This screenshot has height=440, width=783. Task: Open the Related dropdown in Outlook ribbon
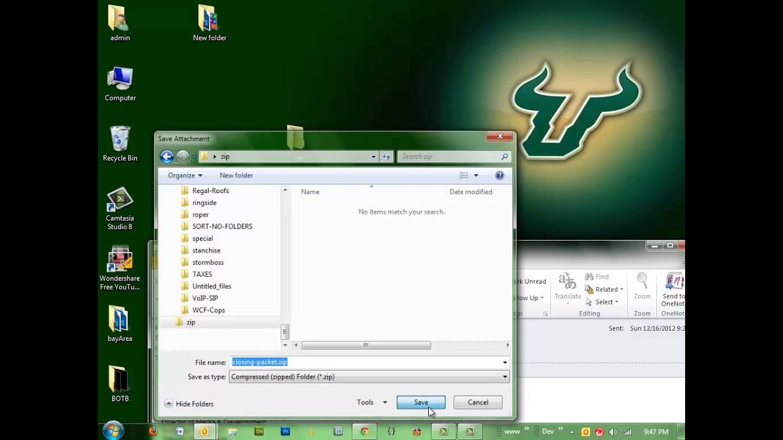point(604,290)
